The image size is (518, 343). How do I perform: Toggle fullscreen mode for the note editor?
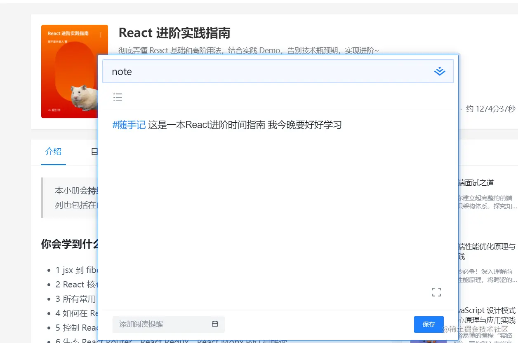click(x=436, y=292)
